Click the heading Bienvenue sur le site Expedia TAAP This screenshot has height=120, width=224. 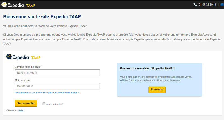point(42,17)
